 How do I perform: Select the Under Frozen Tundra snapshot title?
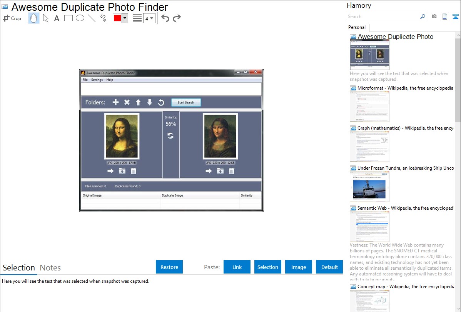[x=406, y=168]
